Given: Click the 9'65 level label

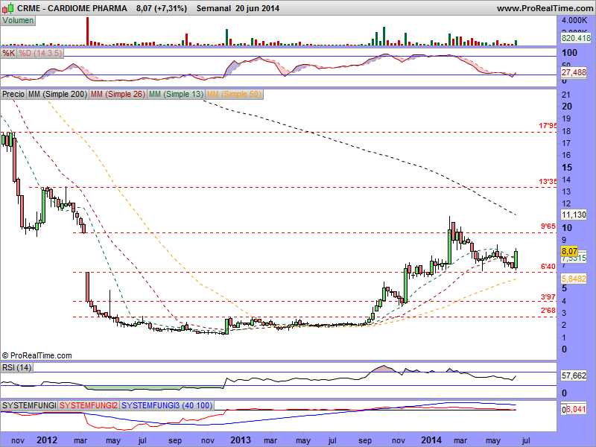Looking at the screenshot, I should (x=548, y=226).
